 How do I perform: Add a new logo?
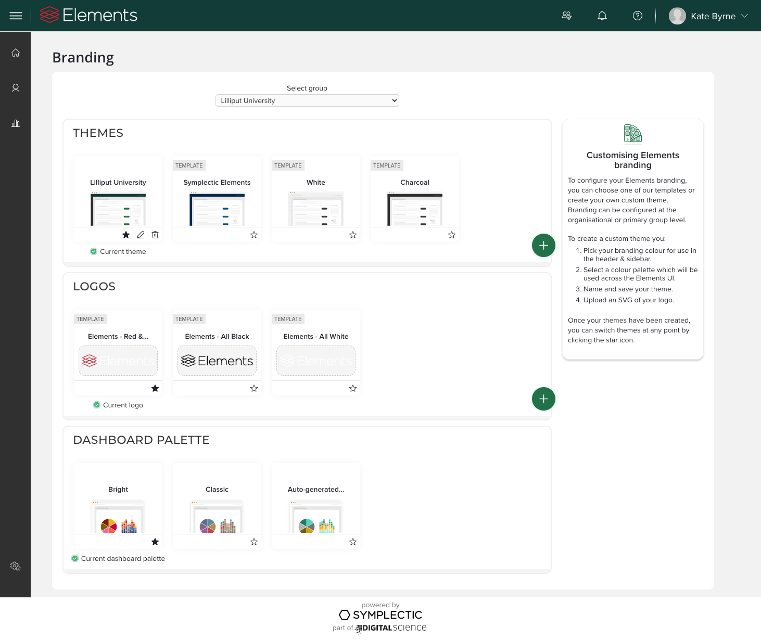543,399
